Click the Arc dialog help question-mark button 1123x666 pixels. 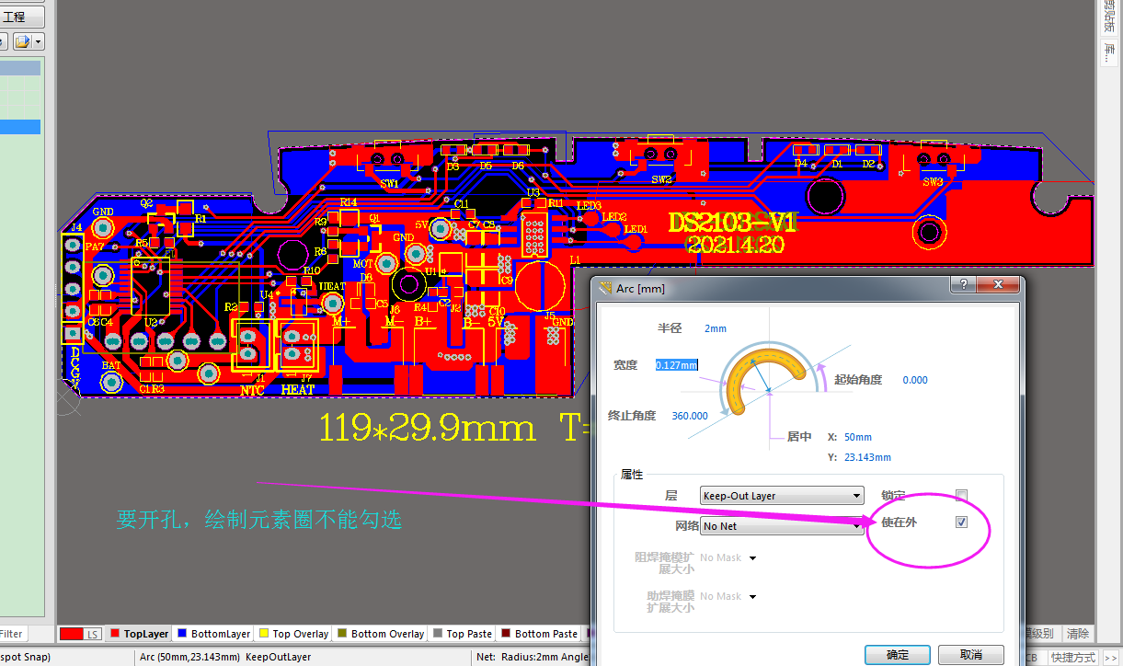961,285
